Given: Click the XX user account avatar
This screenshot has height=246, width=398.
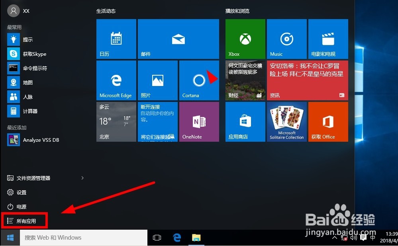Looking at the screenshot, I should coord(14,11).
